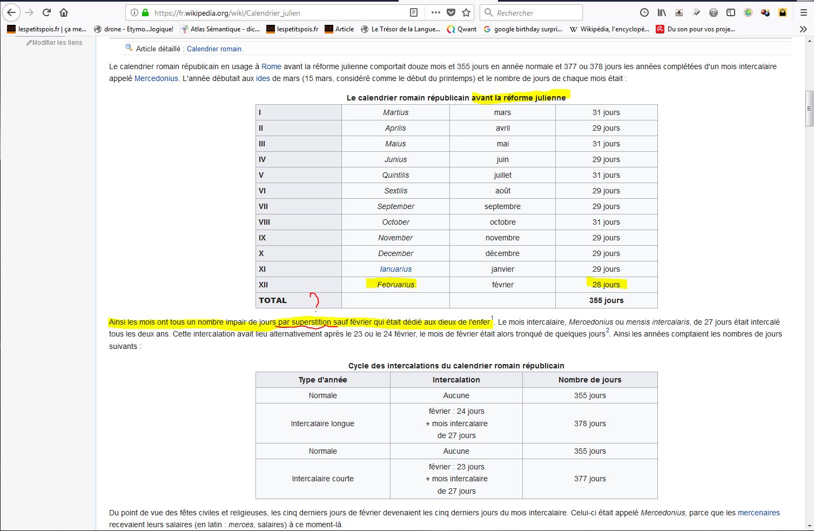Viewport: 814px width, 531px height.
Task: Click the page's vertical scrollbar thumb
Action: [x=809, y=109]
